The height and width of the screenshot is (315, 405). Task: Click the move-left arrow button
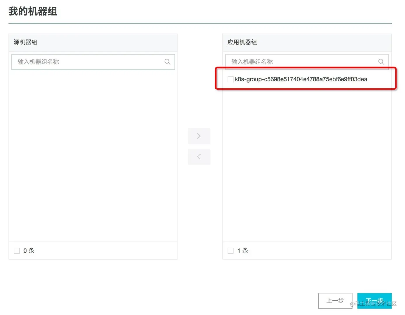199,157
